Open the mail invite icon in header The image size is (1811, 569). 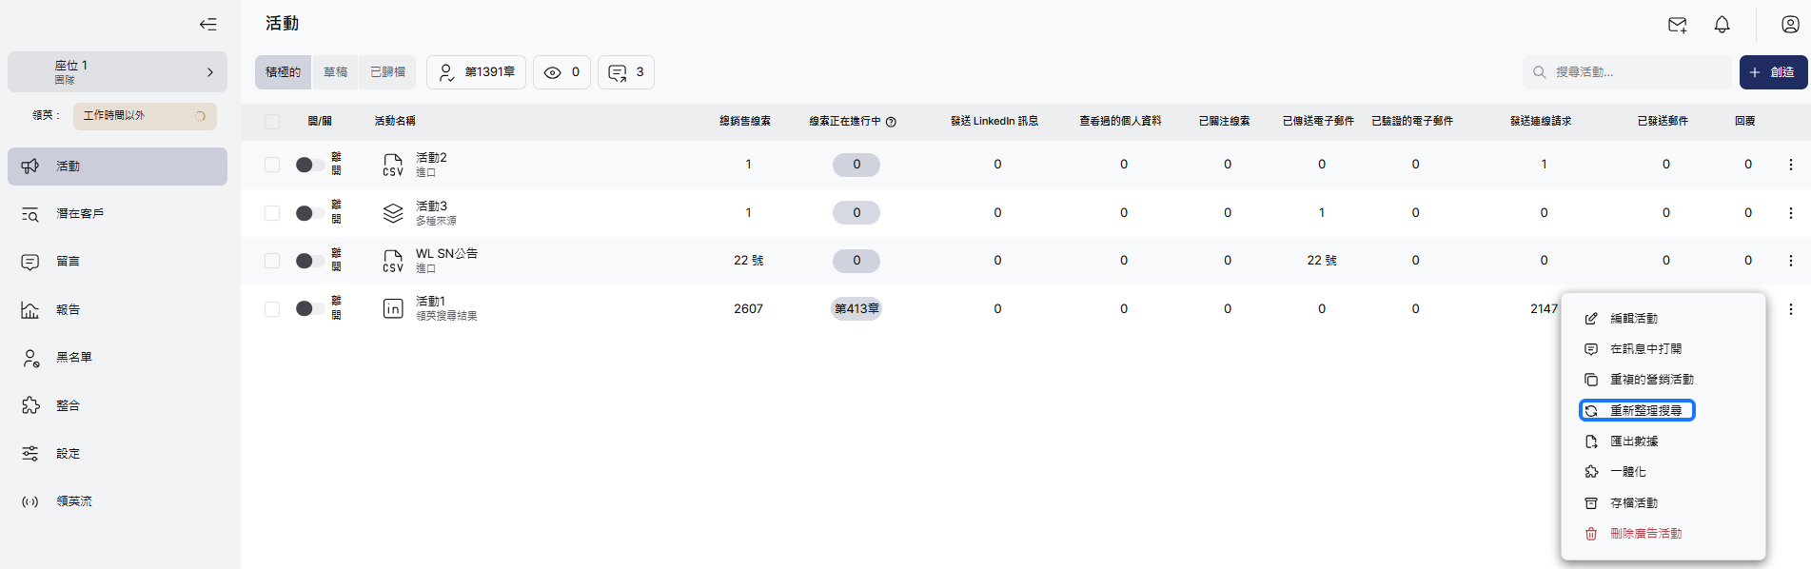1677,25
